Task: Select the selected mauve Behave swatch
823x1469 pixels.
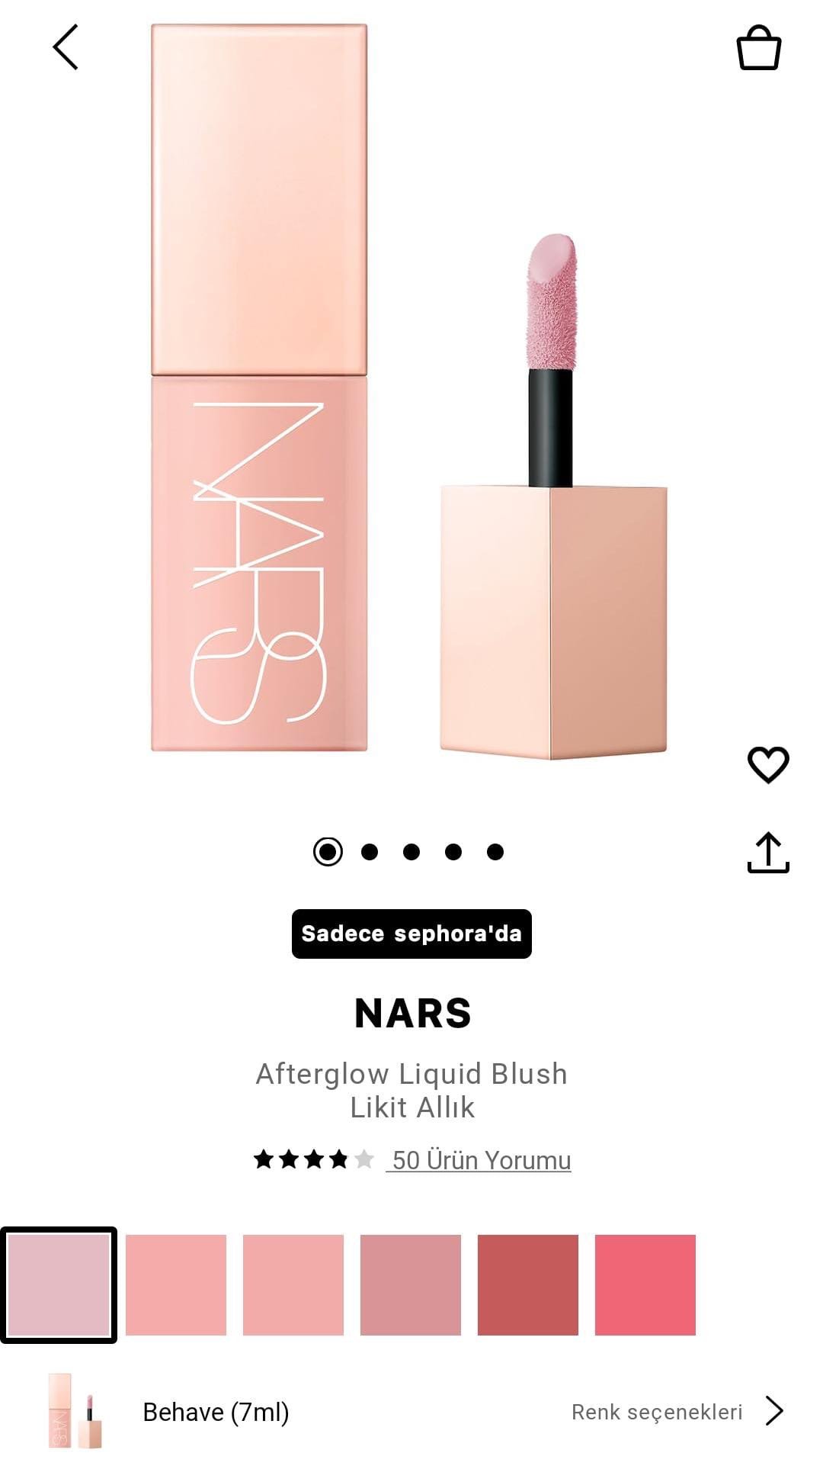Action: [59, 1285]
